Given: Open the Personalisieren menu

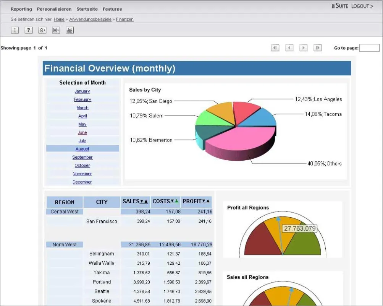Looking at the screenshot, I should pyautogui.click(x=54, y=9).
